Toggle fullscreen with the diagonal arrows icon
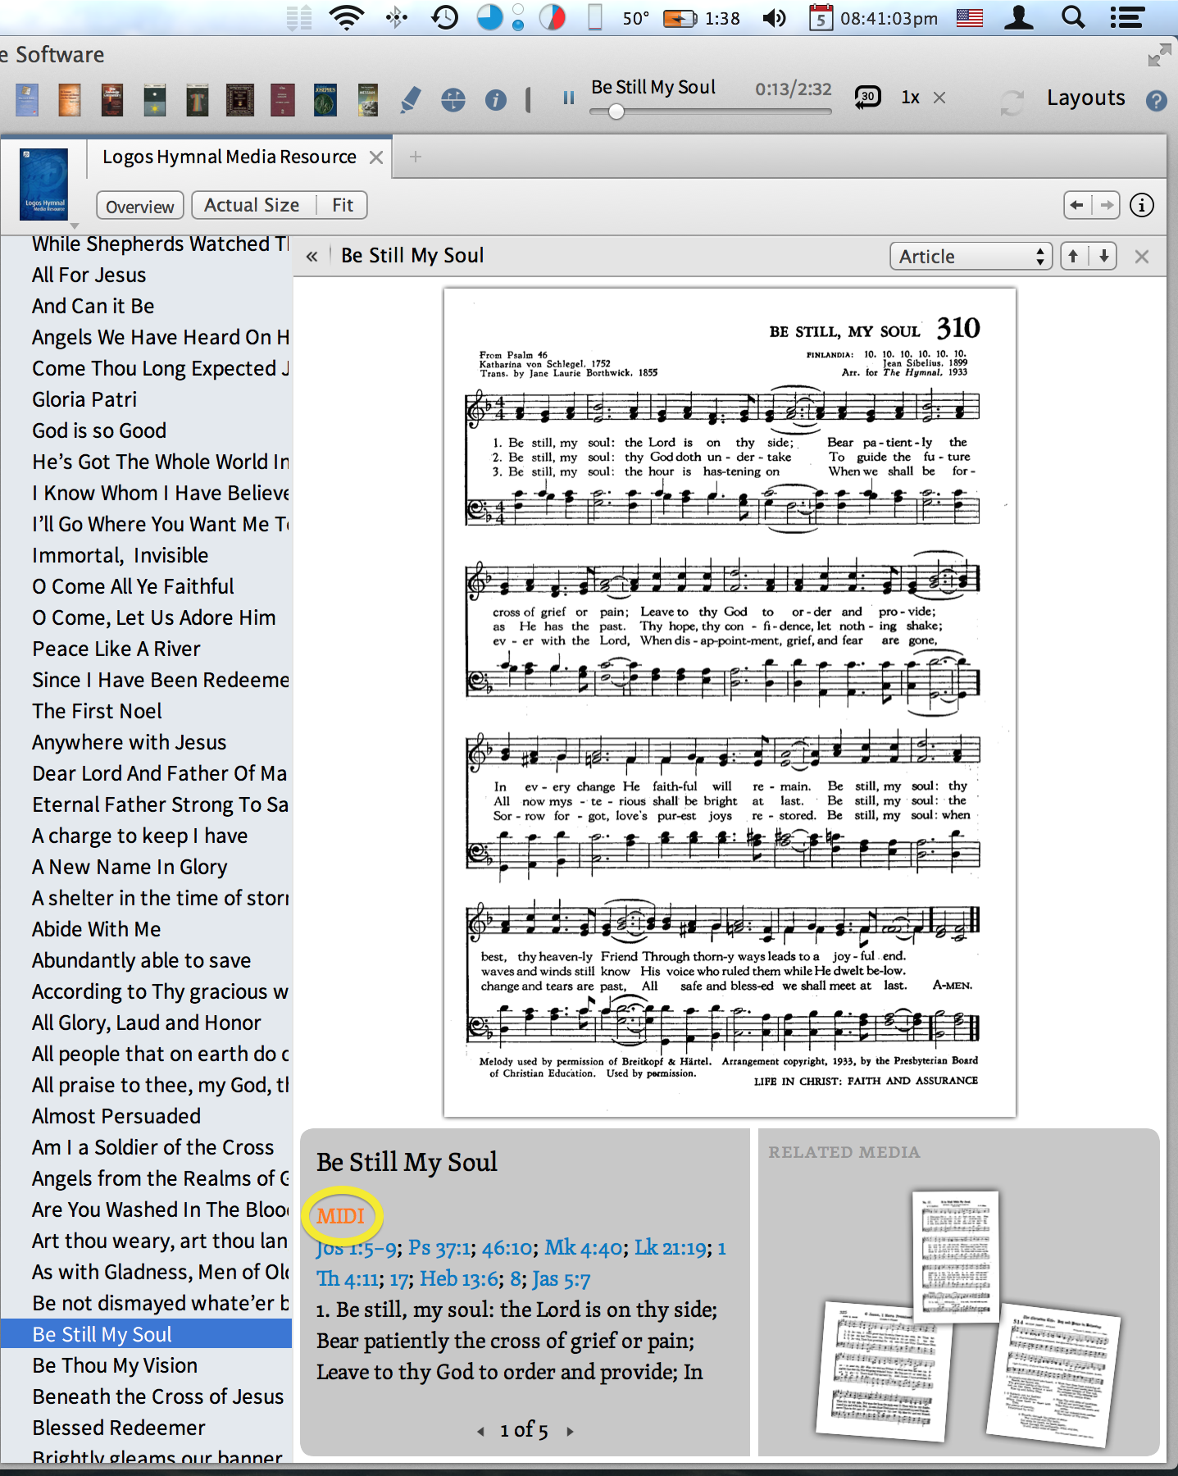Viewport: 1178px width, 1476px height. tap(1159, 55)
